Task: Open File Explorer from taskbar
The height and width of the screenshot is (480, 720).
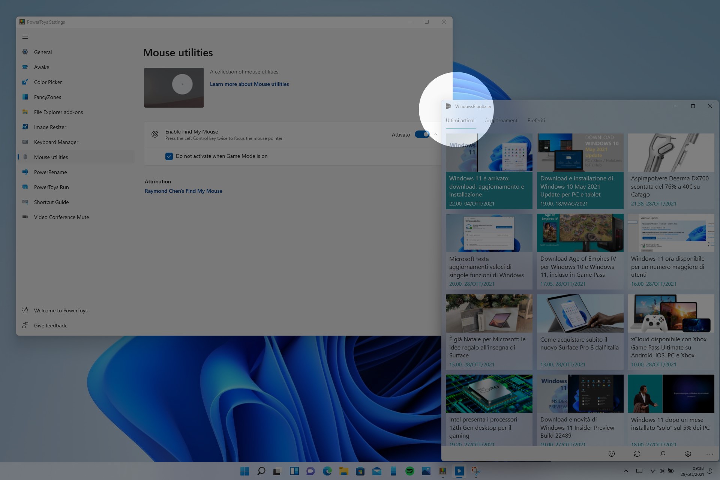Action: pos(343,471)
